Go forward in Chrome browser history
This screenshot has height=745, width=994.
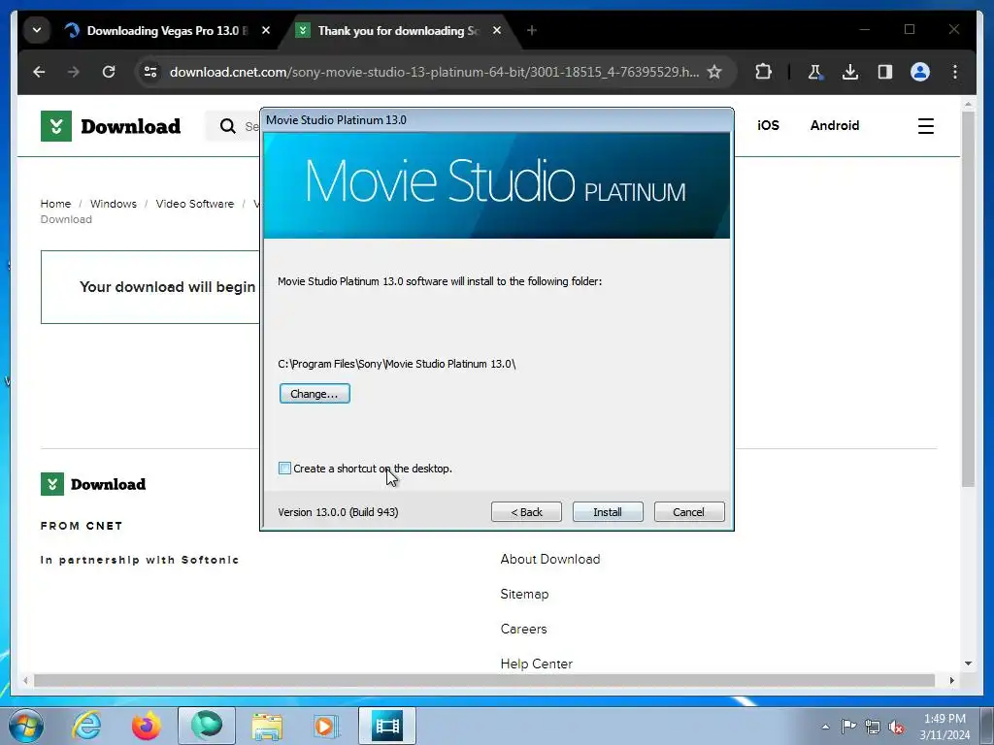click(x=74, y=72)
